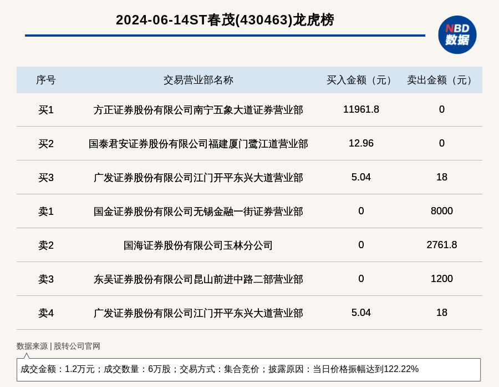The image size is (499, 387).
Task: Select 广发证券 branch name in 卖4 row
Action: 198,313
